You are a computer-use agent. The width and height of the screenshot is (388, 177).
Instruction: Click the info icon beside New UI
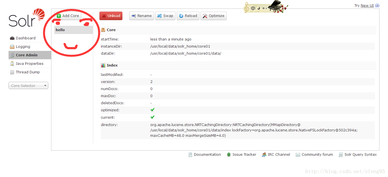coord(377,6)
